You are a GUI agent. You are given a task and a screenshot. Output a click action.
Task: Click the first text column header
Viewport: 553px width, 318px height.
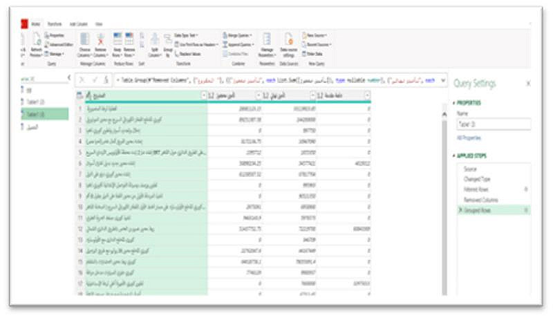point(146,95)
